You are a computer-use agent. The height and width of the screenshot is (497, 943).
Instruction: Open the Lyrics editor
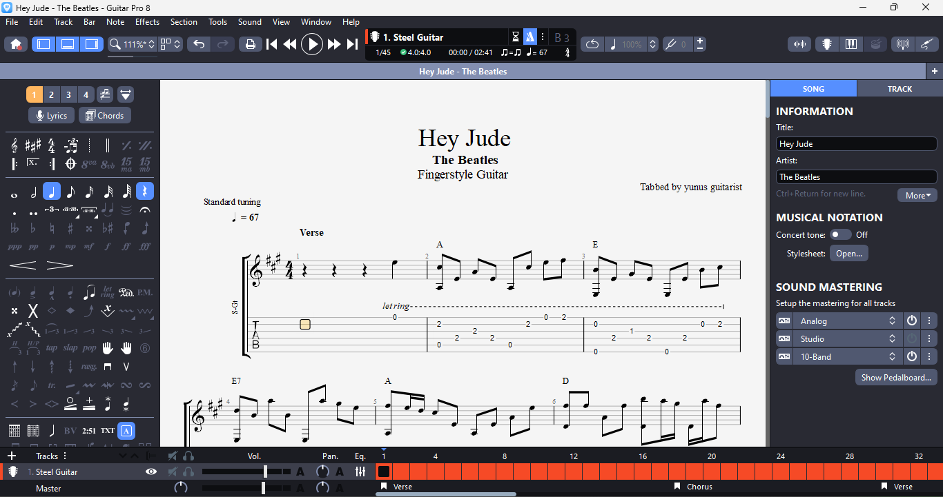click(x=52, y=116)
